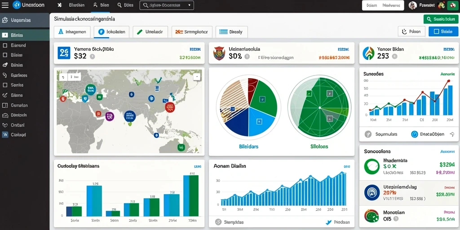460x230 pixels.
Task: Click the green Sesiio lolun button
Action: (x=441, y=19)
